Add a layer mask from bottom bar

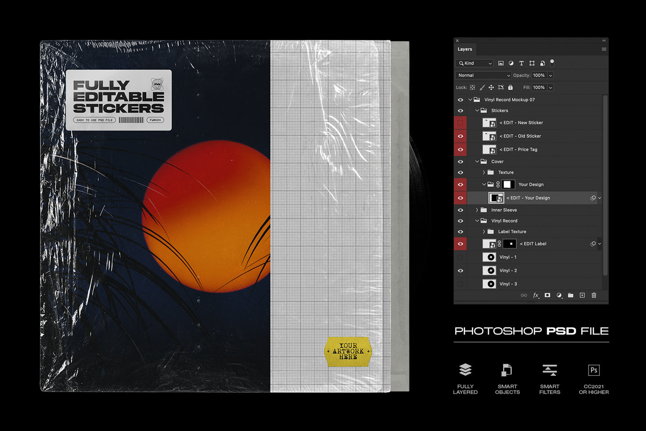(x=547, y=295)
